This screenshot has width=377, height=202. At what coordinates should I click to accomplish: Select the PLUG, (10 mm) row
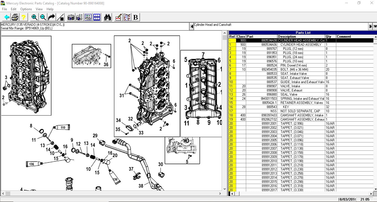(x=301, y=61)
